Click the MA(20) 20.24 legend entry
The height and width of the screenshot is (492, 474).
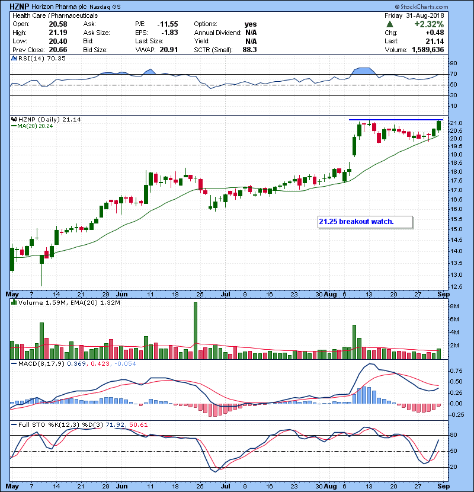coord(32,126)
